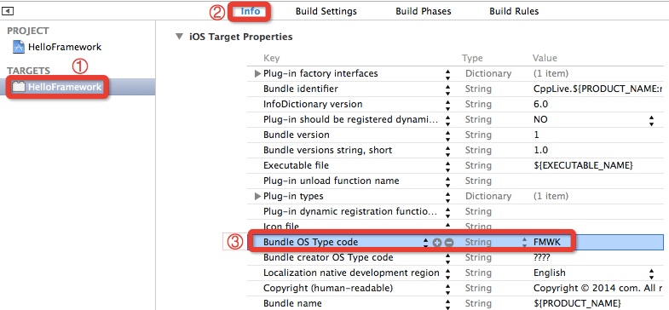Image resolution: width=669 pixels, height=310 pixels.
Task: Add a row with the plus icon
Action: (437, 242)
